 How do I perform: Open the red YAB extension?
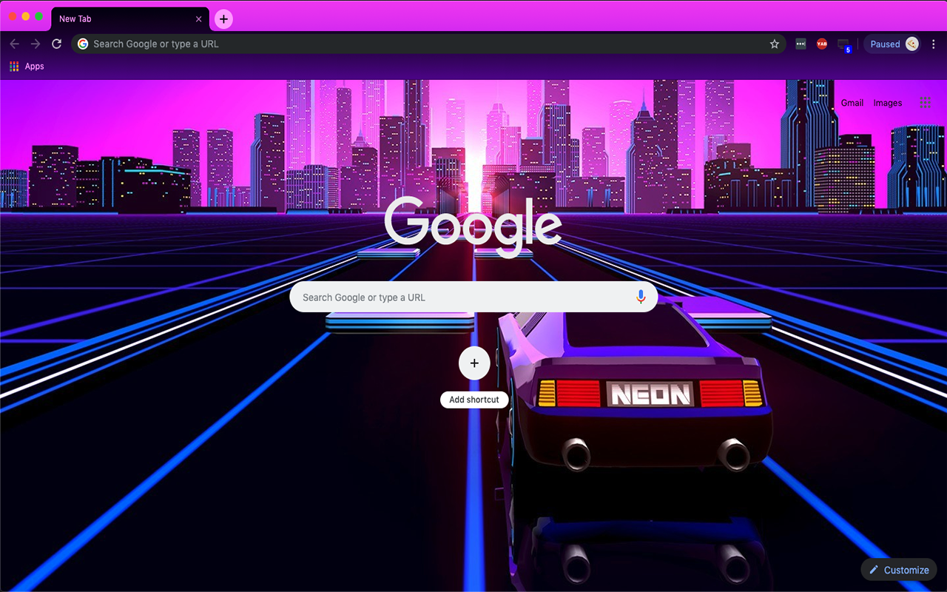tap(821, 44)
